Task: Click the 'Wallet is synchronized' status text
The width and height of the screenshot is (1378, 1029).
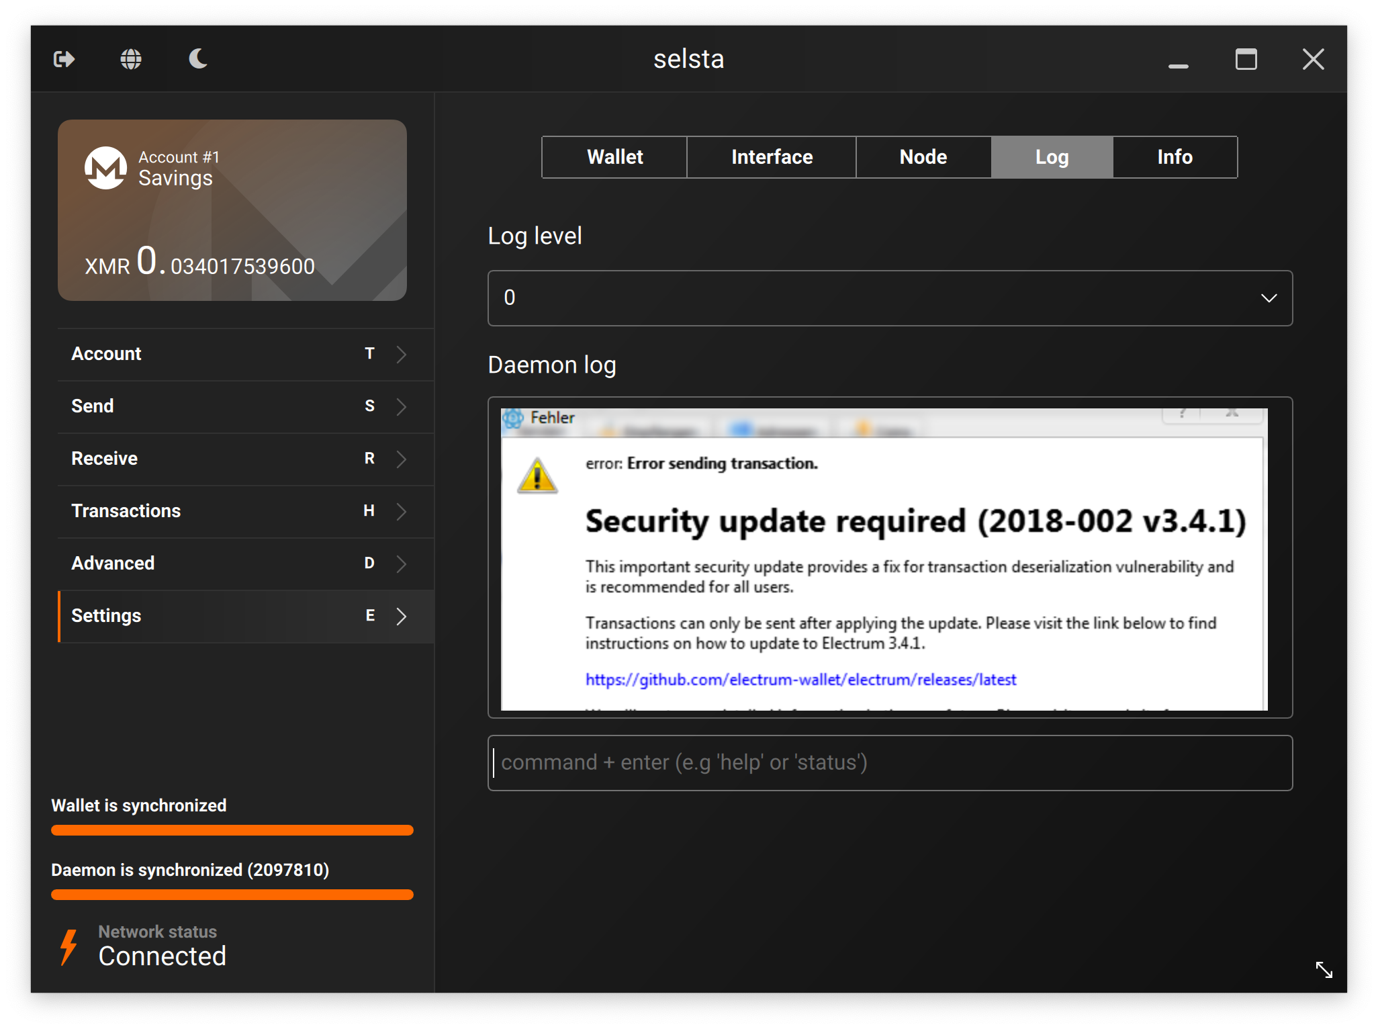Action: pos(139,805)
